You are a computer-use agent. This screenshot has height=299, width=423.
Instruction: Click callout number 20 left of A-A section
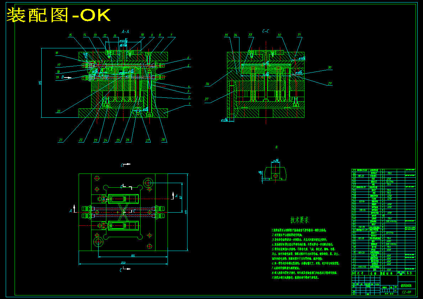point(59,111)
